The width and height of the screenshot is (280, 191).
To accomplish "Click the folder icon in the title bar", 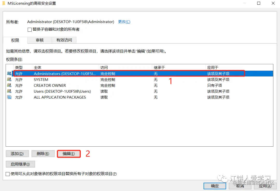I will [3, 3].
